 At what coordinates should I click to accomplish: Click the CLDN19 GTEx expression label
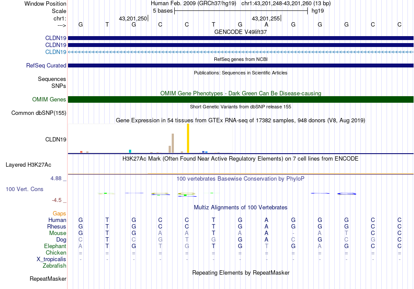click(56, 139)
